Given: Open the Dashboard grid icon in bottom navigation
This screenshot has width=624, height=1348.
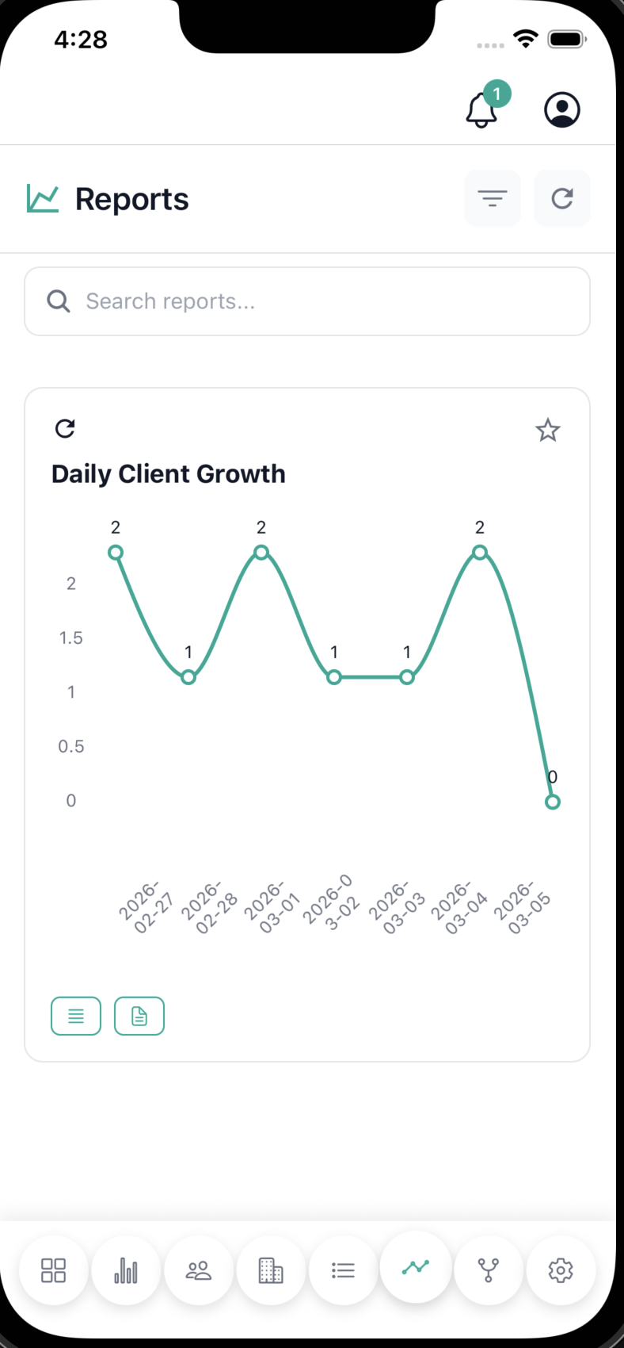Looking at the screenshot, I should point(53,1269).
